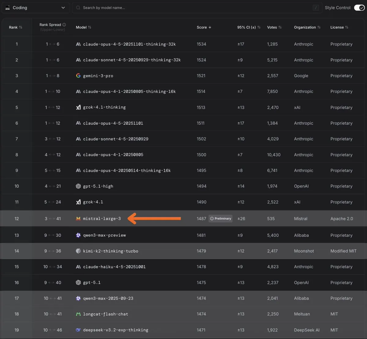Open the qwen3-max-2025-09-23 model link
The image size is (367, 339).
point(108,298)
